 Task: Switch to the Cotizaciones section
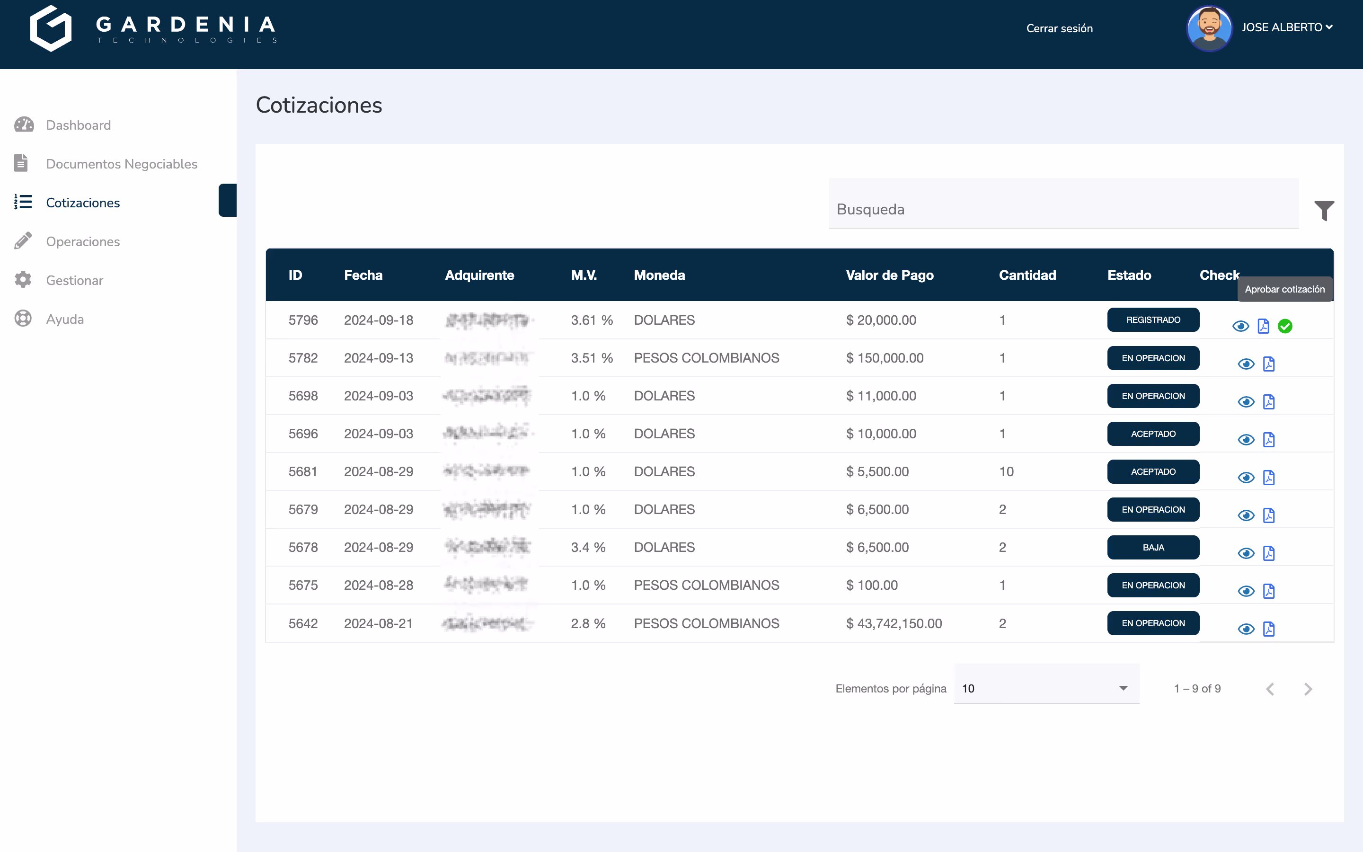83,202
